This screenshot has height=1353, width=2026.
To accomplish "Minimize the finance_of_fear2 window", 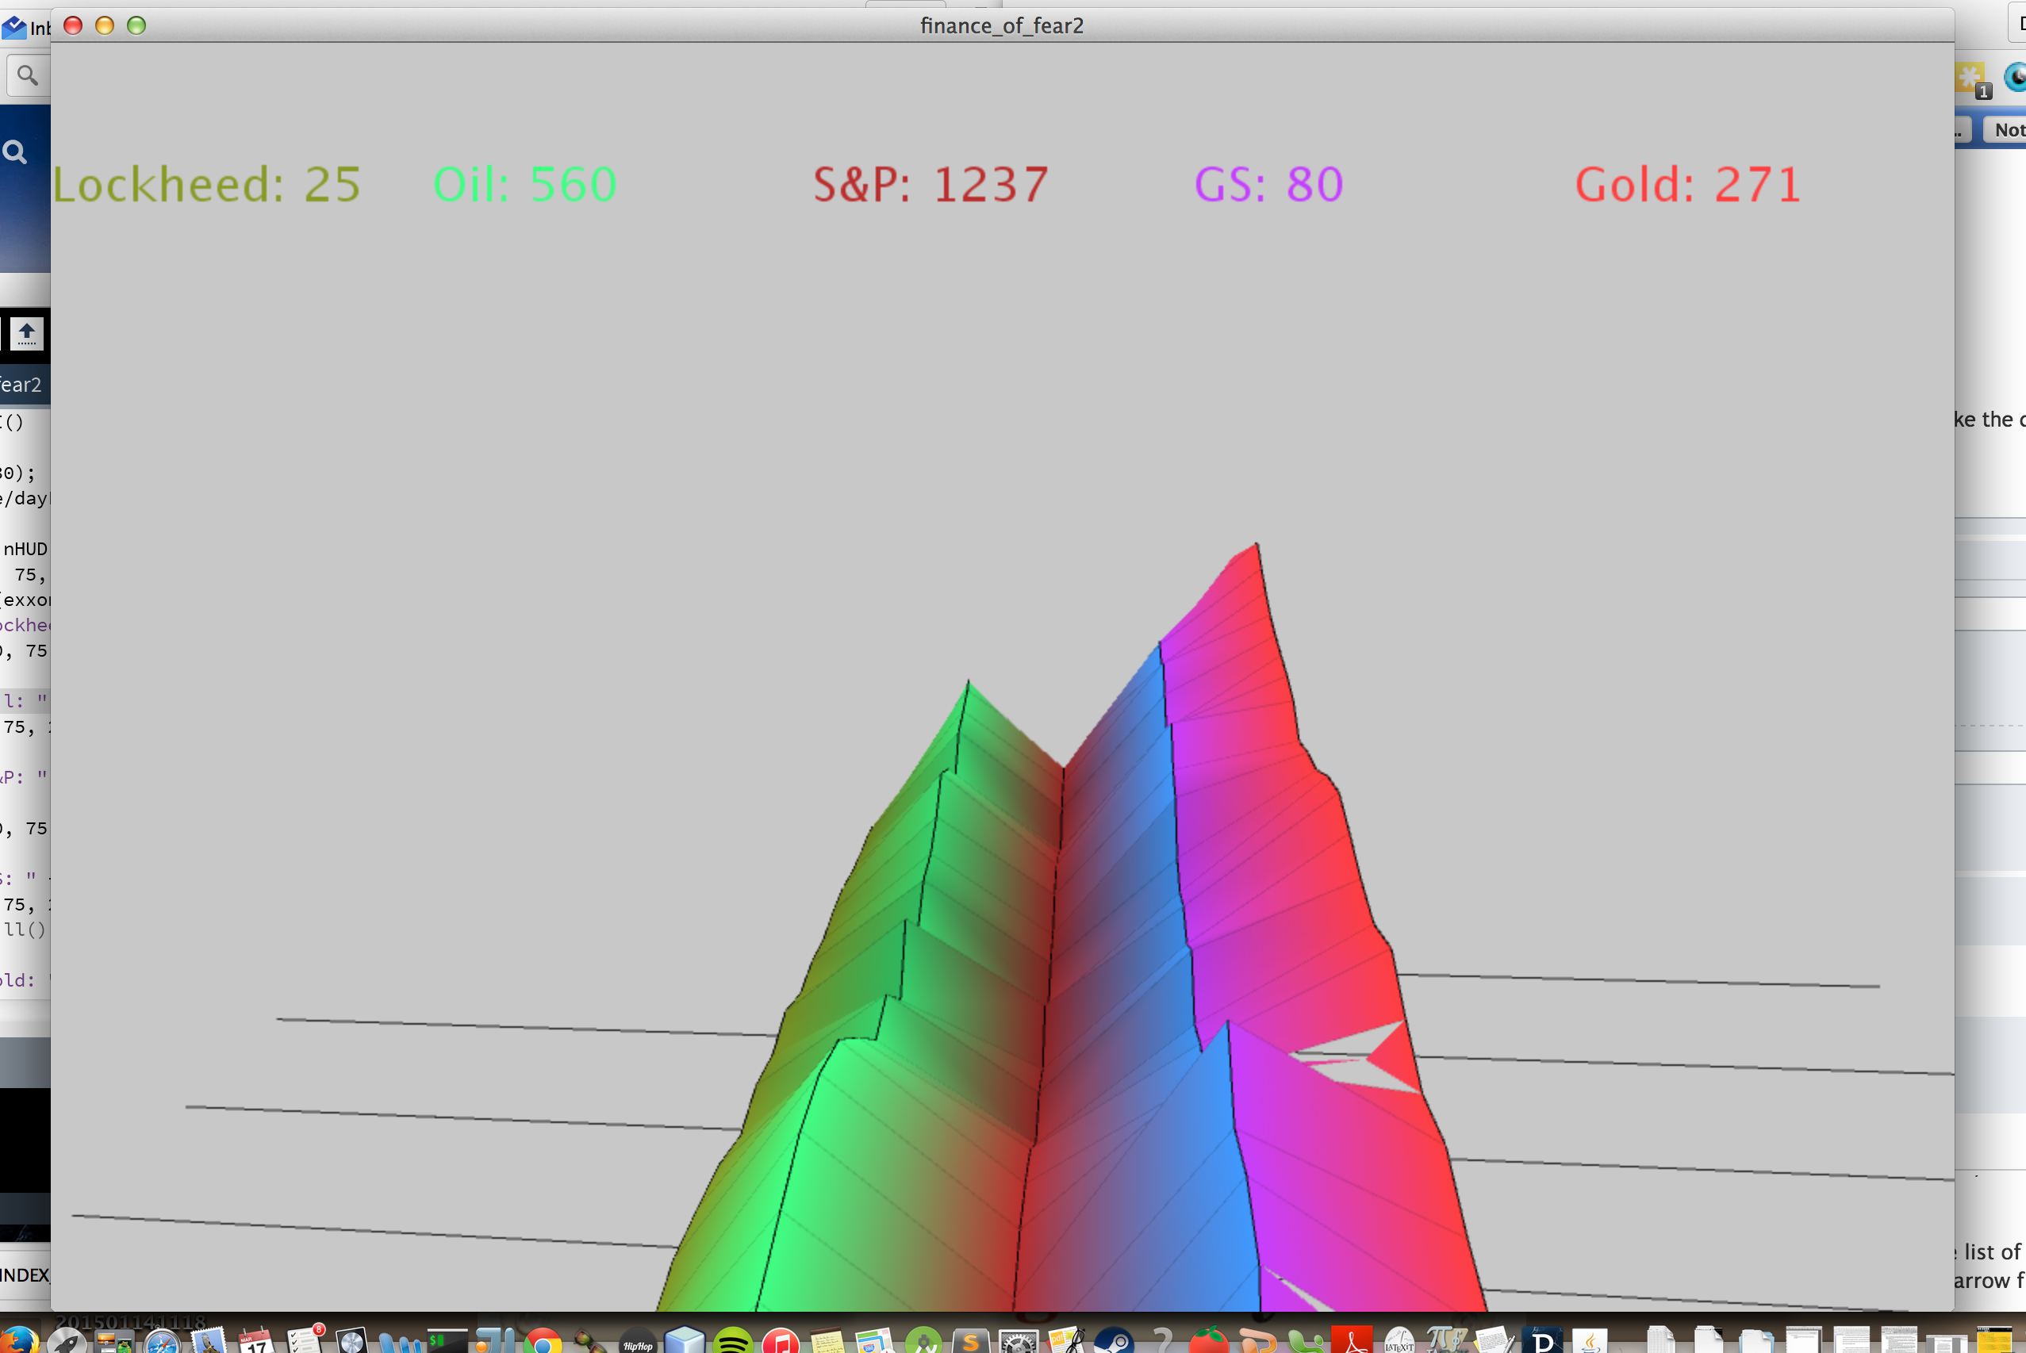I will coord(105,25).
